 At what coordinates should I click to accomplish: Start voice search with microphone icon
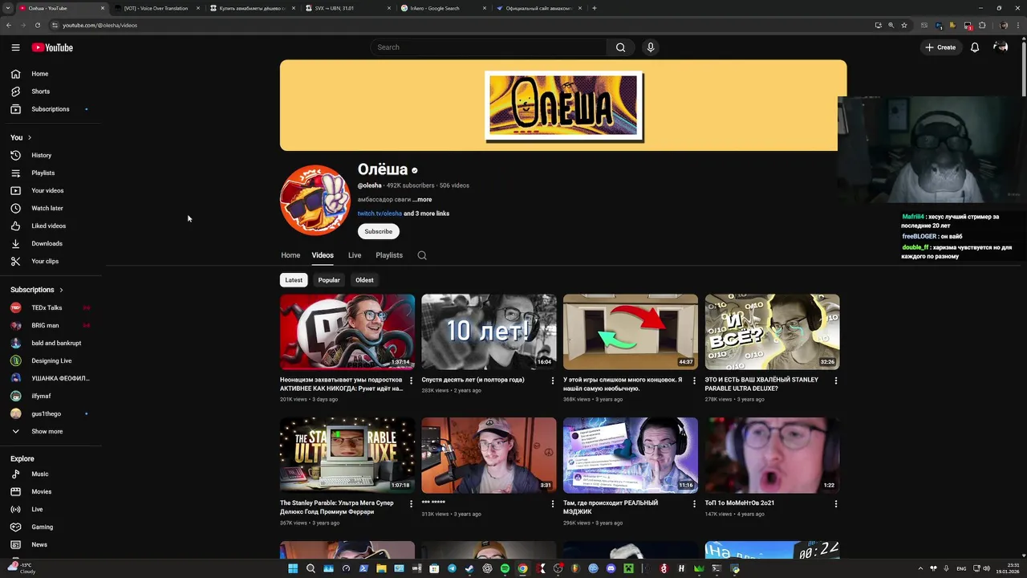tap(651, 47)
